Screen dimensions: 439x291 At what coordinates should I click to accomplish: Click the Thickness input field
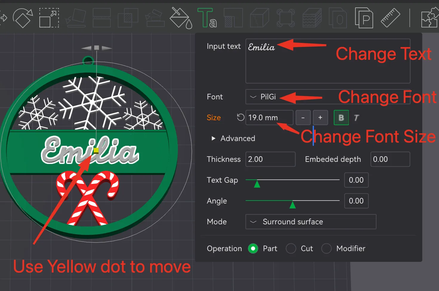click(x=270, y=159)
